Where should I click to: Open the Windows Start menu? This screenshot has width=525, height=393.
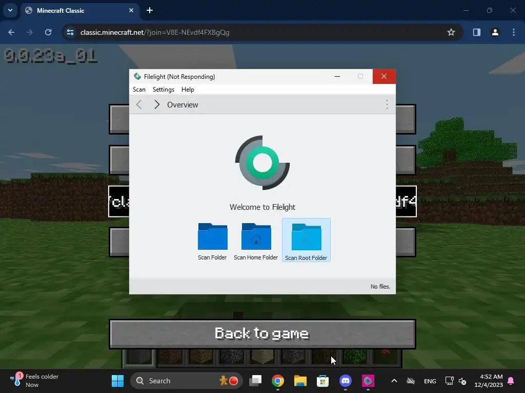[x=117, y=381]
